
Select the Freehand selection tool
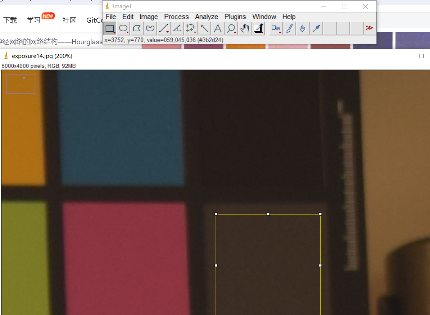(x=150, y=28)
